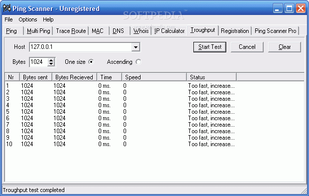Click row 7 bytes sent value 1024
Screen dimensions: 309x196
(x=27, y=125)
